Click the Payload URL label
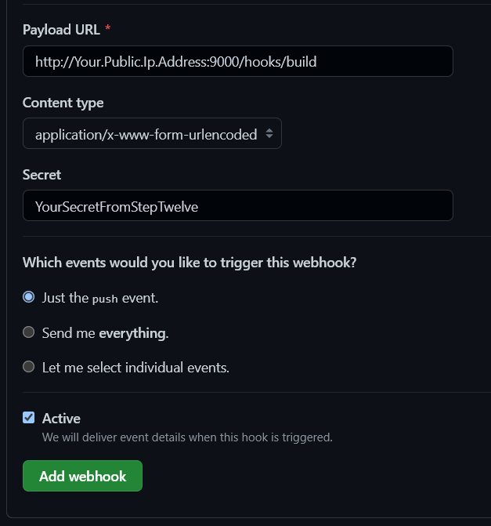The image size is (491, 526). (61, 30)
